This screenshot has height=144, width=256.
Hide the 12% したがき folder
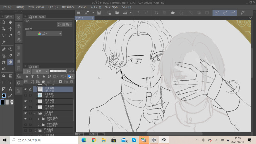[26, 113]
